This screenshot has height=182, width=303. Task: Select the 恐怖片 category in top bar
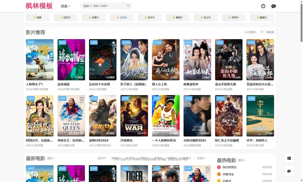(x=234, y=18)
